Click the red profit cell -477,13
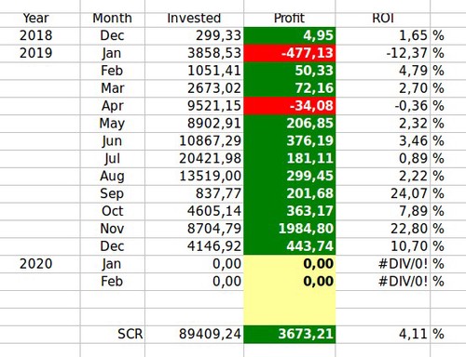Viewport: 466px width, 357px height. coord(290,53)
